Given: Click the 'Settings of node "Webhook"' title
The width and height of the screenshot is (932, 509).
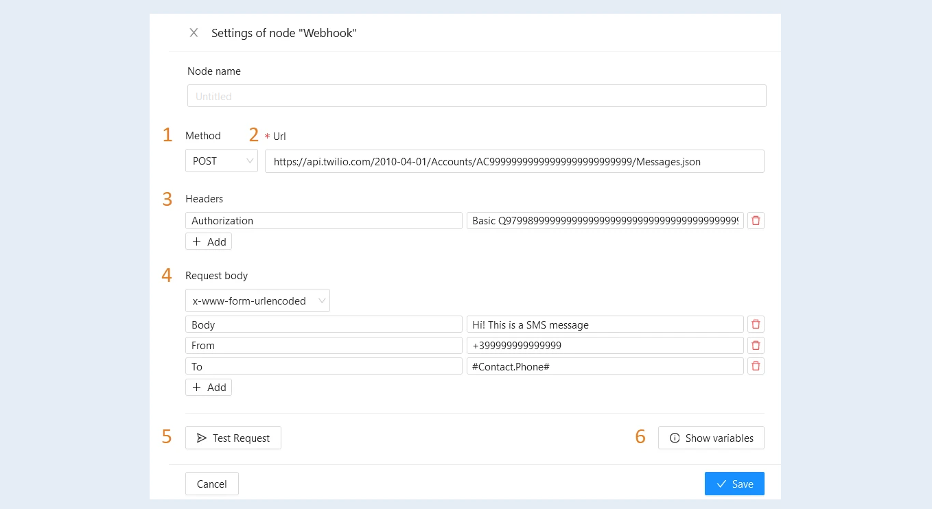Looking at the screenshot, I should pyautogui.click(x=284, y=33).
